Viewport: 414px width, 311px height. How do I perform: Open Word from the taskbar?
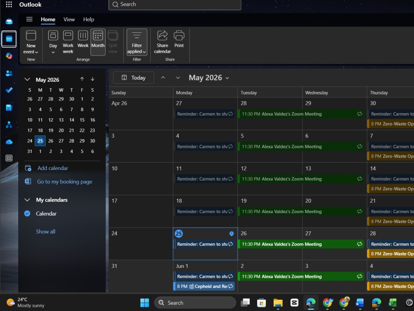coord(360,303)
